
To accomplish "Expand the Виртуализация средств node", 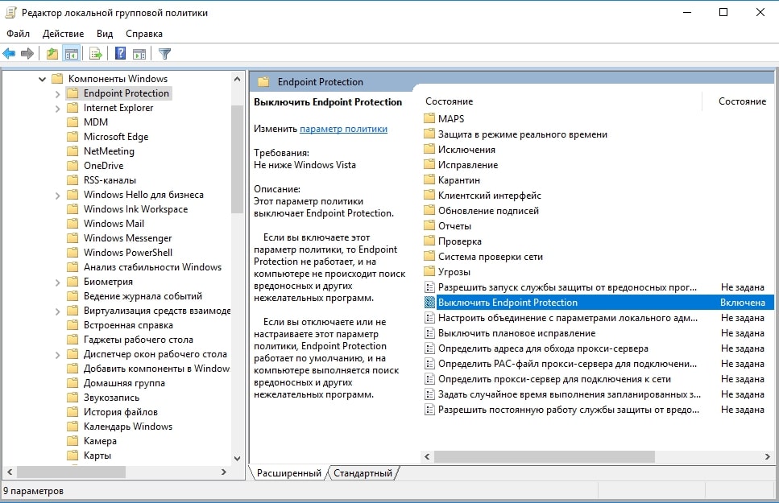I will 57,311.
